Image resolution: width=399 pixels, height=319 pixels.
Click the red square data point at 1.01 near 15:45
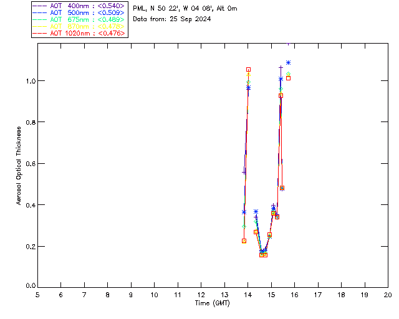pos(288,78)
